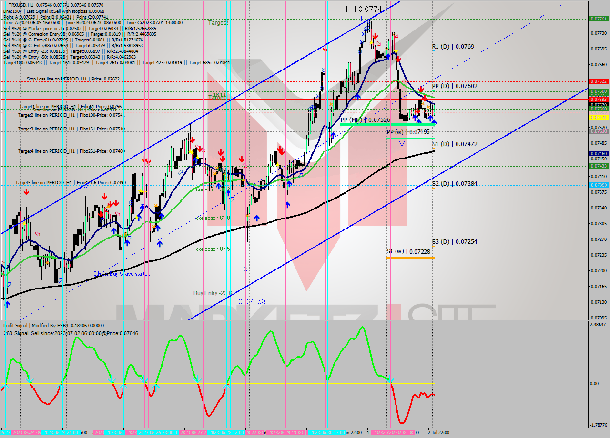Click the 'R1 (D) | 0.0769' pivot label
610x438 pixels.
453,47
